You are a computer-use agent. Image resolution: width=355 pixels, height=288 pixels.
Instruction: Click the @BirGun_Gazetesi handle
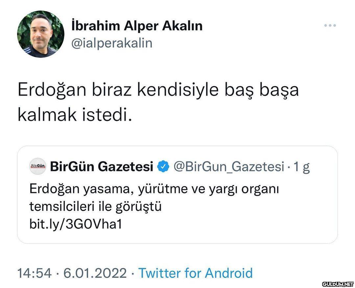click(x=228, y=167)
